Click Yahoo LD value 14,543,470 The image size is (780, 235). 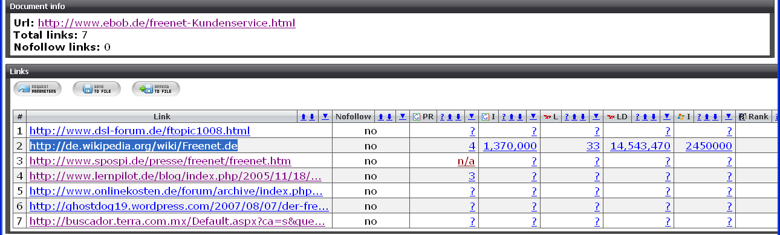[x=640, y=146]
